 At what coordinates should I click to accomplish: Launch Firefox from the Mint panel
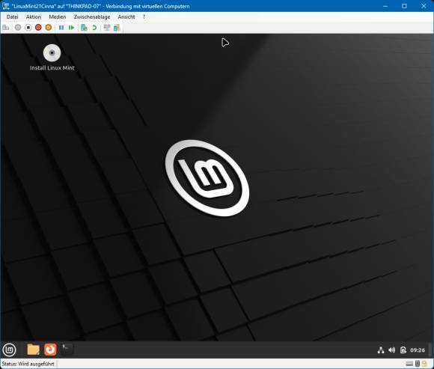coord(50,350)
